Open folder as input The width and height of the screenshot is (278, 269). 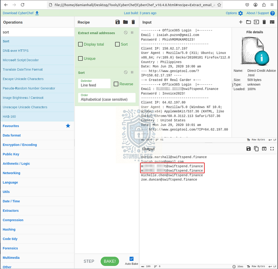pyautogui.click(x=248, y=22)
